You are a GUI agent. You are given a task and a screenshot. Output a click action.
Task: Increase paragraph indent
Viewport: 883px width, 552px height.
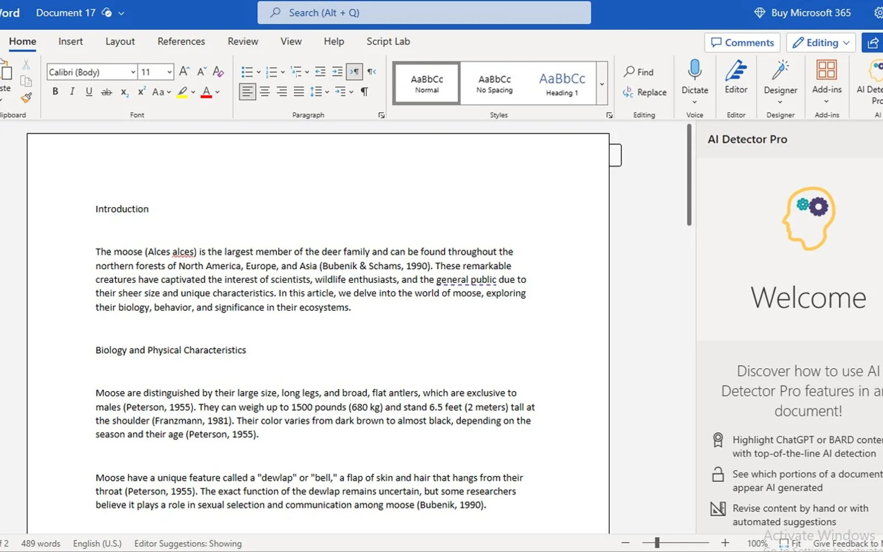337,72
